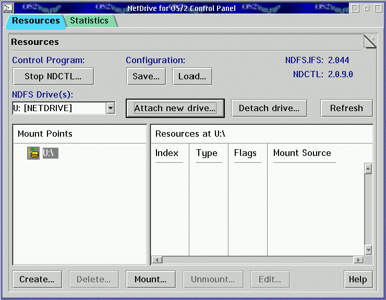Select the U:\ mount point drive icon

tap(33, 153)
